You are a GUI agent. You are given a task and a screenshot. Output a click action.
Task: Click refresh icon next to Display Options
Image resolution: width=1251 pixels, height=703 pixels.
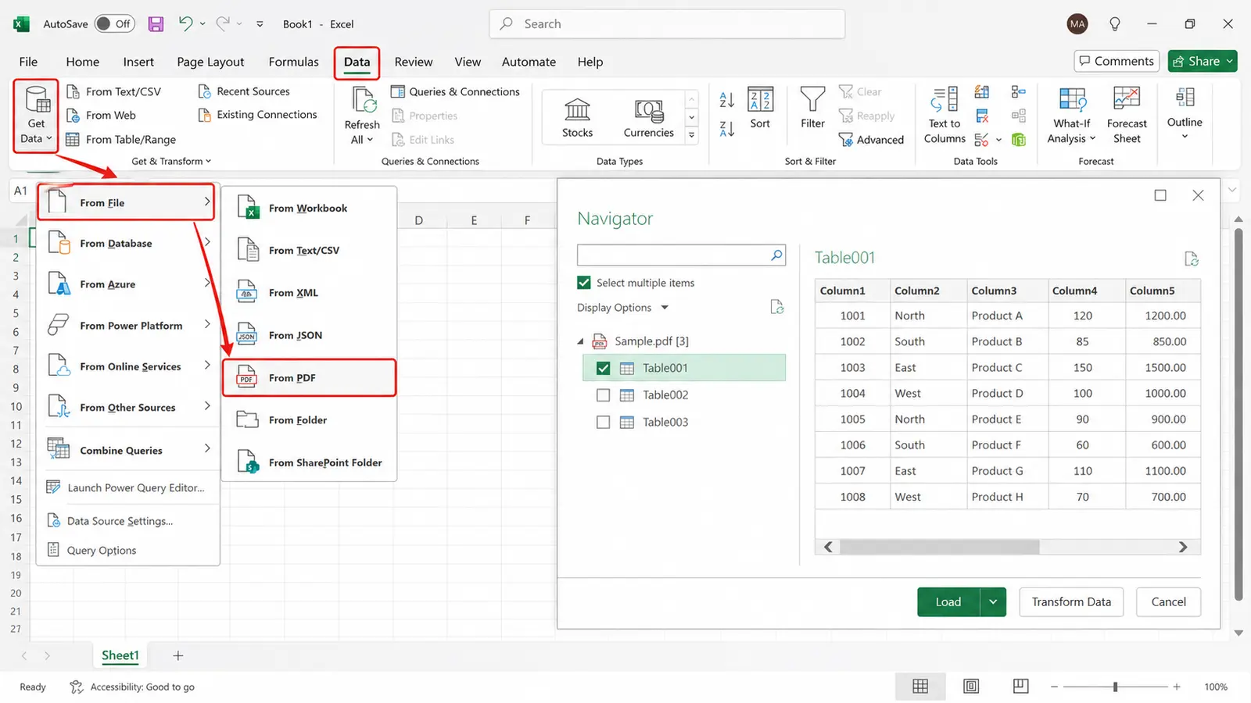(776, 307)
